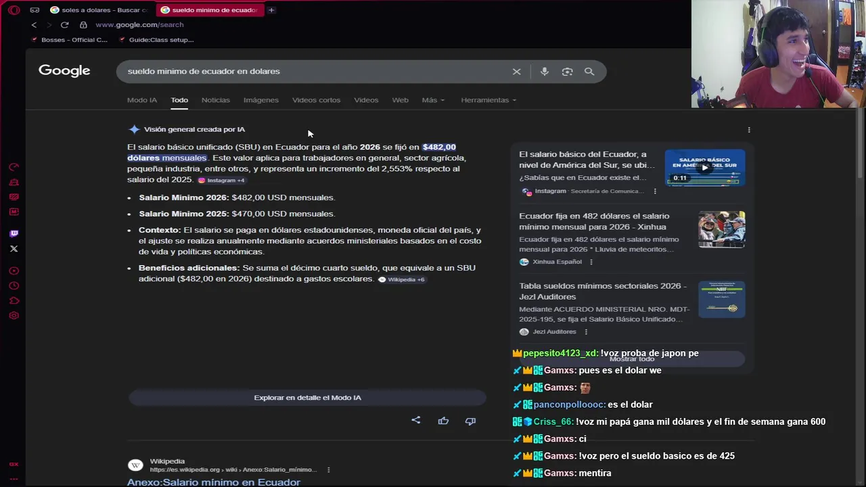Open X (Twitter) in sidebar
The width and height of the screenshot is (866, 487).
click(x=14, y=249)
